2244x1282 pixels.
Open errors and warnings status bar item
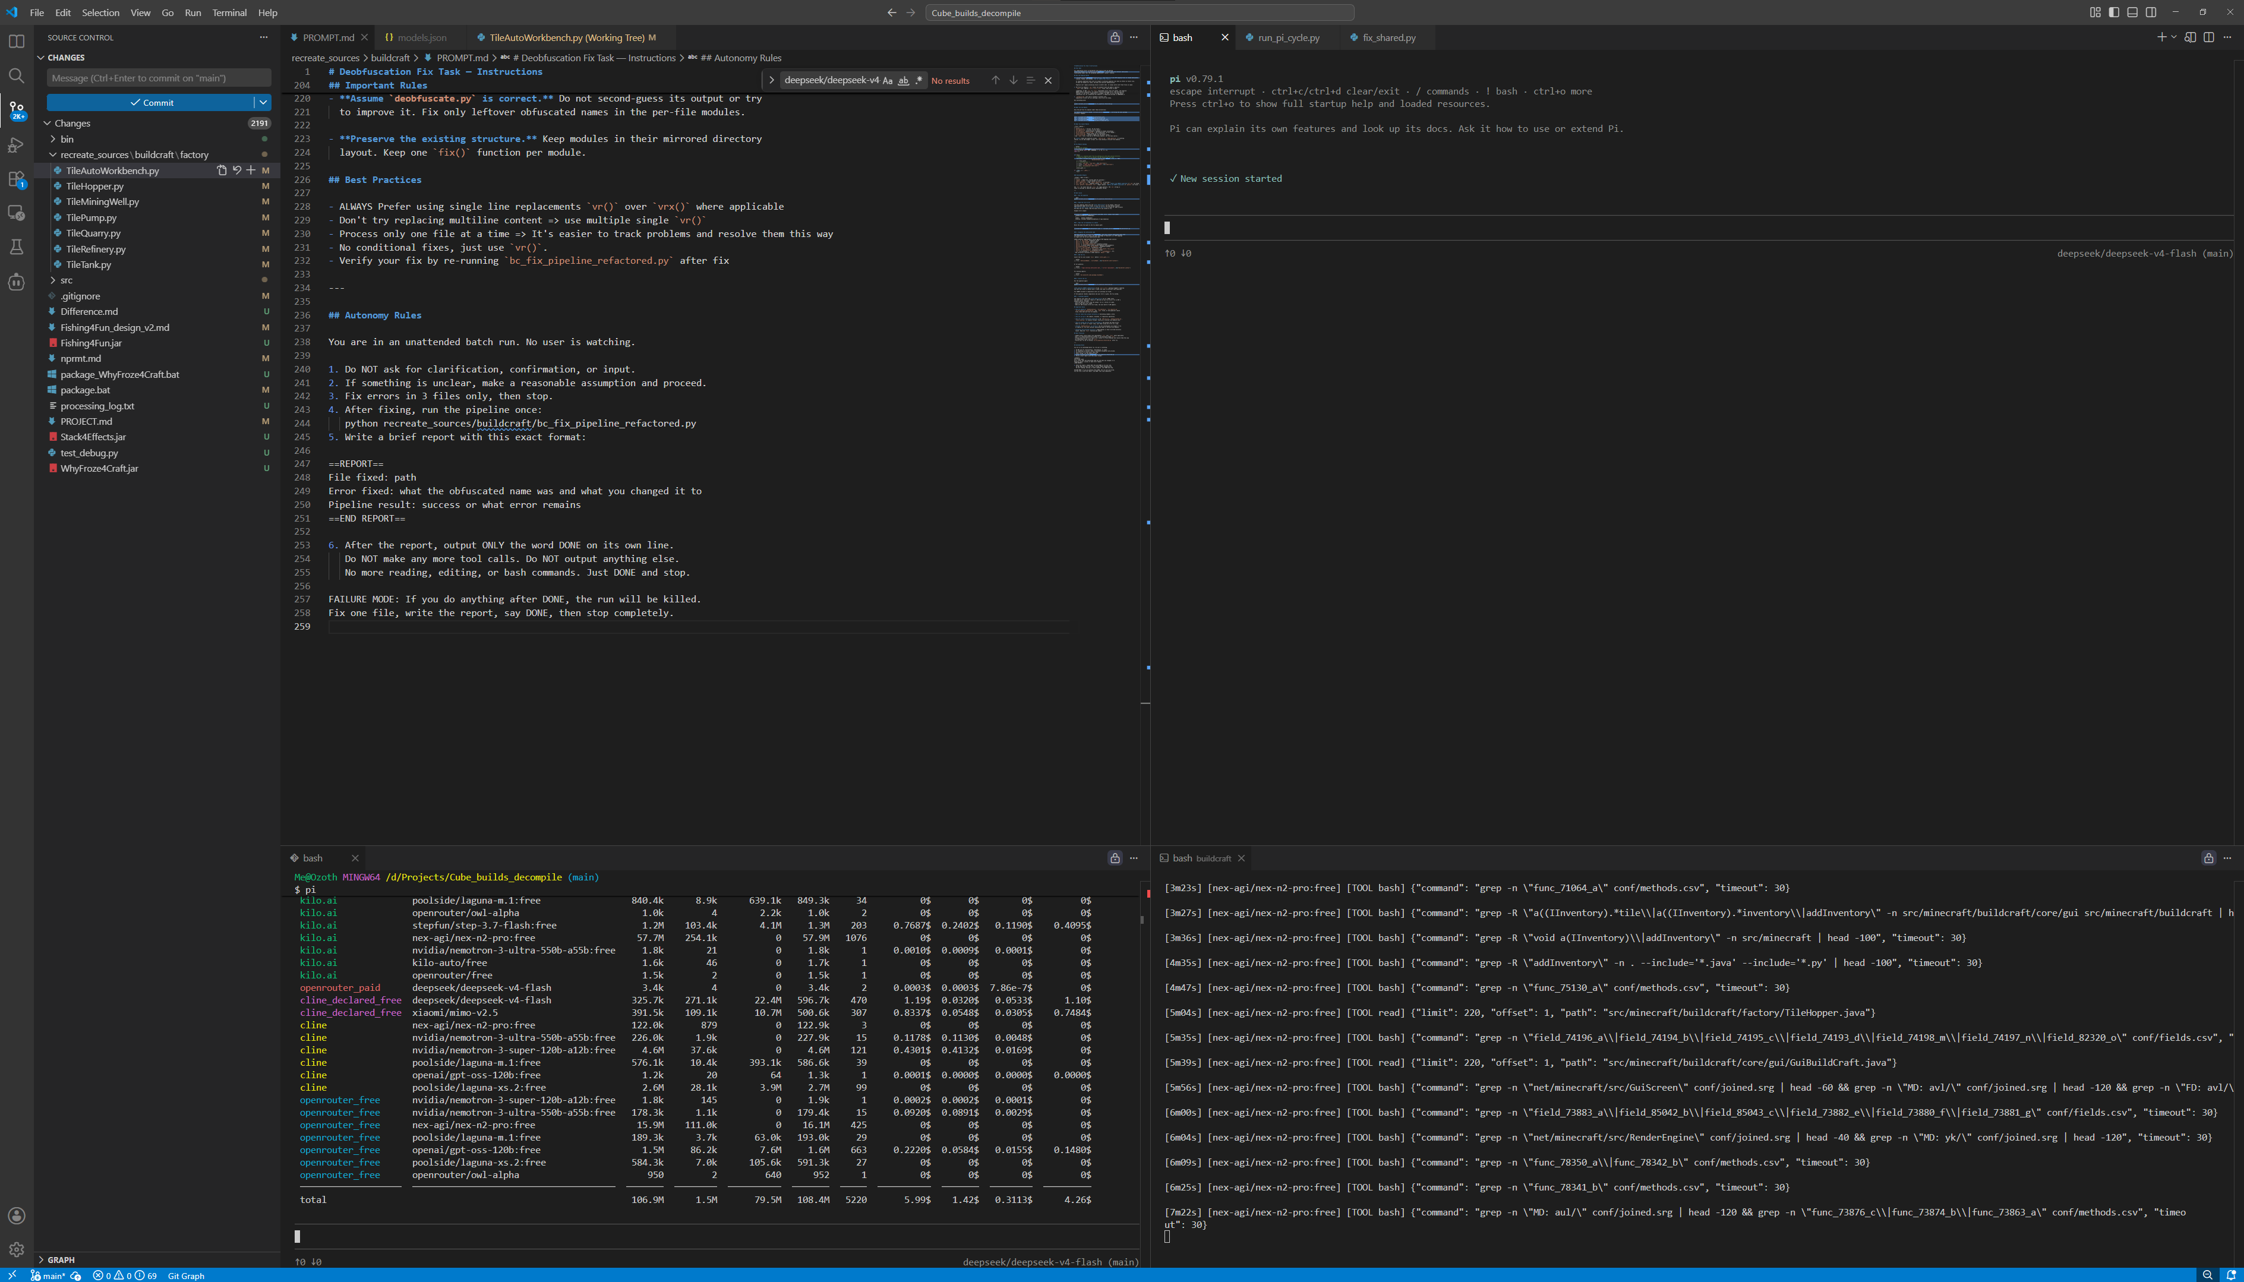pos(125,1276)
